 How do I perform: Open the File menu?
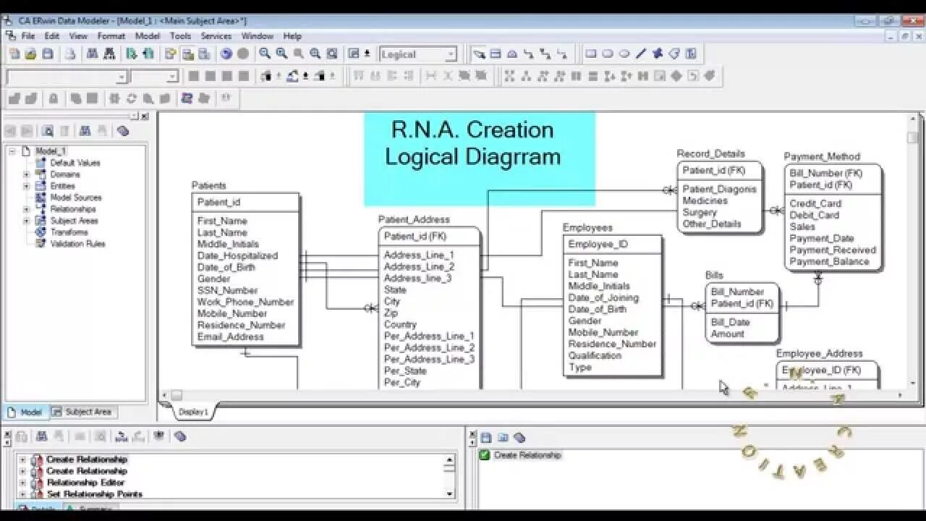coord(28,35)
